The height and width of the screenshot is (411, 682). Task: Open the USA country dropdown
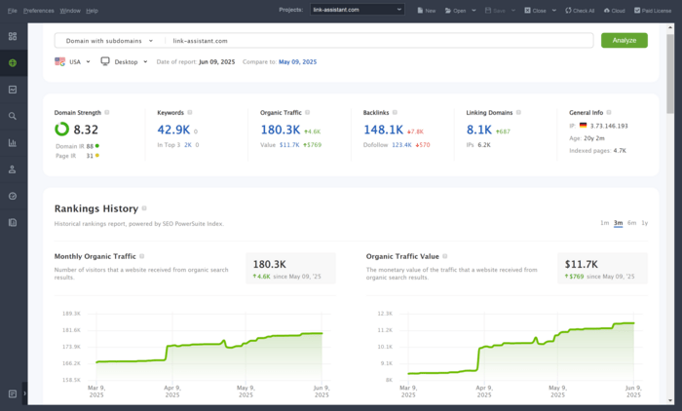pos(80,61)
